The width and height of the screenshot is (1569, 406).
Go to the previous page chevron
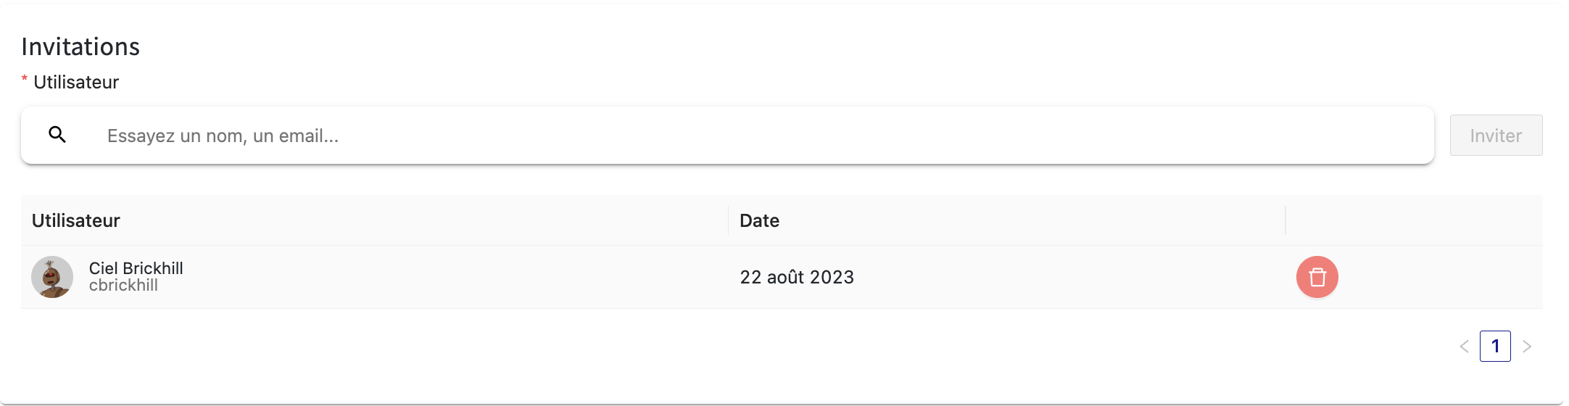pyautogui.click(x=1464, y=347)
